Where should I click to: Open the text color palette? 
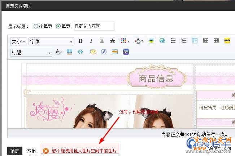click(x=125, y=41)
